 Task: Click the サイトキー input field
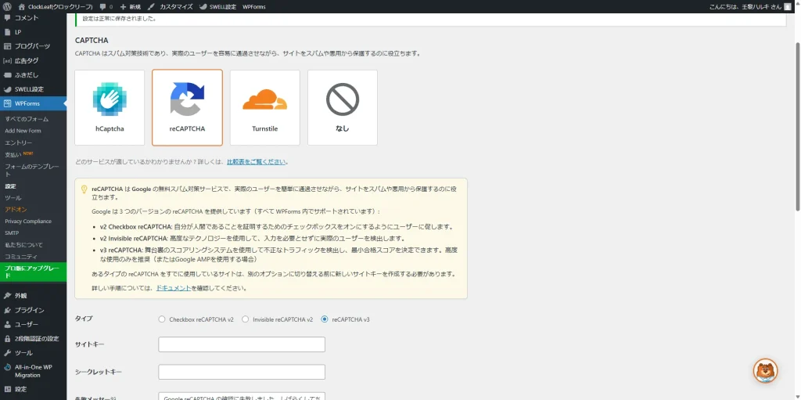click(x=241, y=344)
